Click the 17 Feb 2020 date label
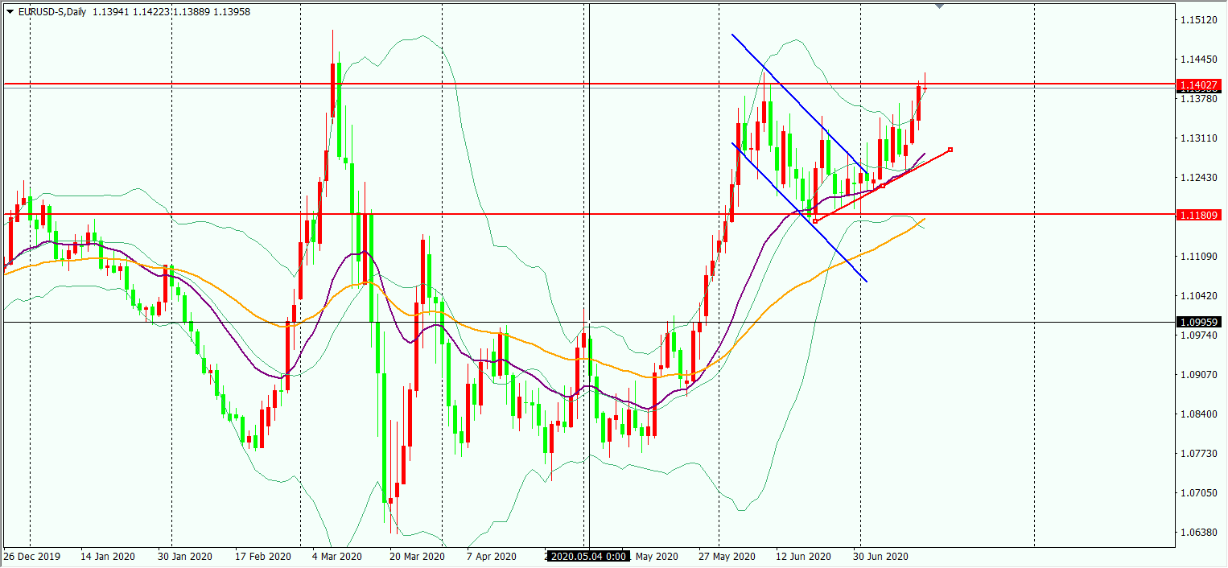The image size is (1228, 568). point(262,557)
